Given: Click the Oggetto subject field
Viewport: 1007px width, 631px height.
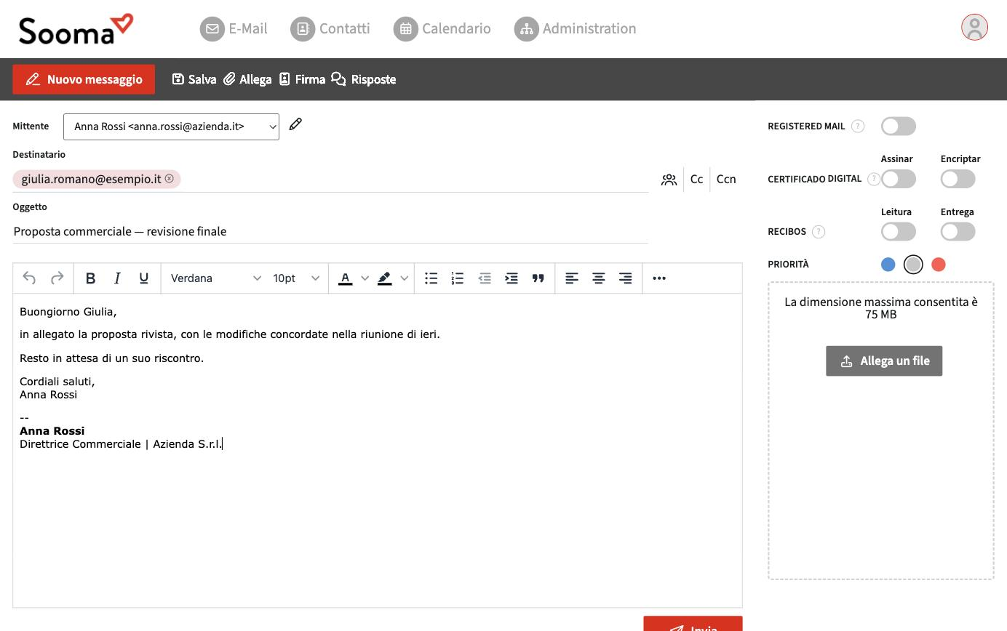Looking at the screenshot, I should click(x=330, y=231).
